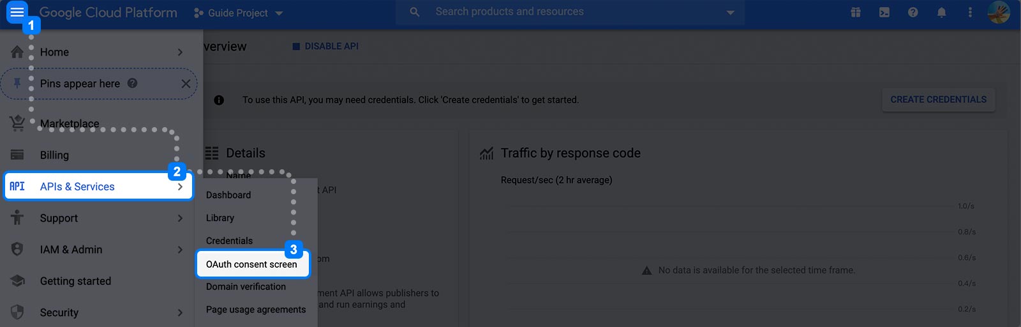Expand the Home submenu chevron
This screenshot has width=1021, height=327.
click(180, 52)
